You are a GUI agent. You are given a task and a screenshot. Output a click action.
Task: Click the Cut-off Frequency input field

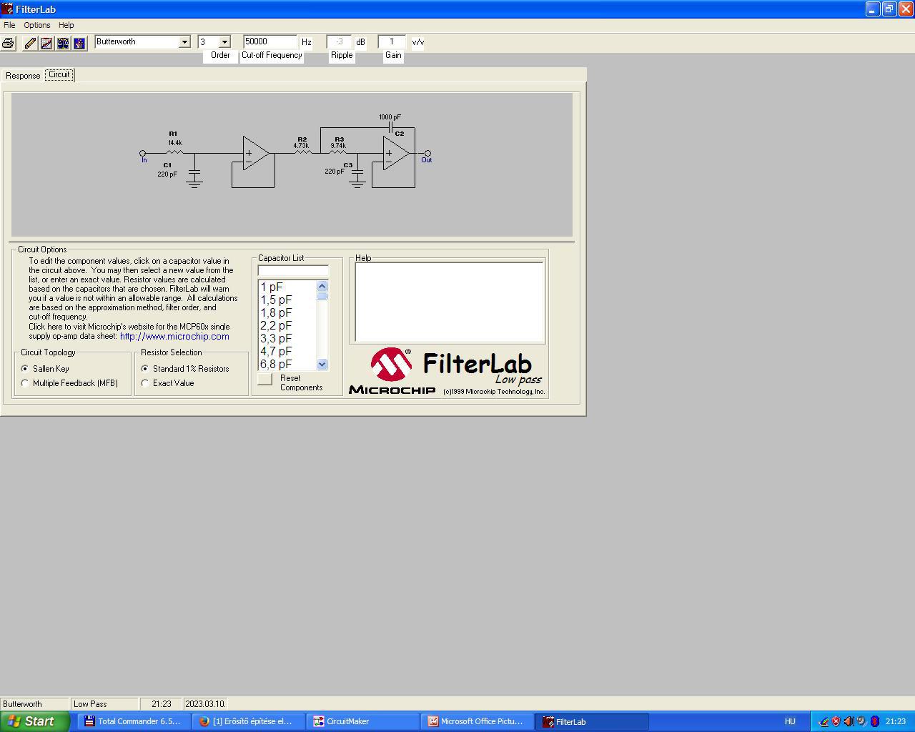269,41
